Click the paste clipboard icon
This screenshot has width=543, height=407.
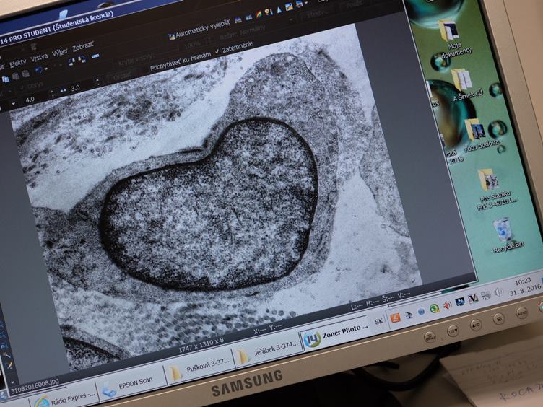(x=16, y=76)
